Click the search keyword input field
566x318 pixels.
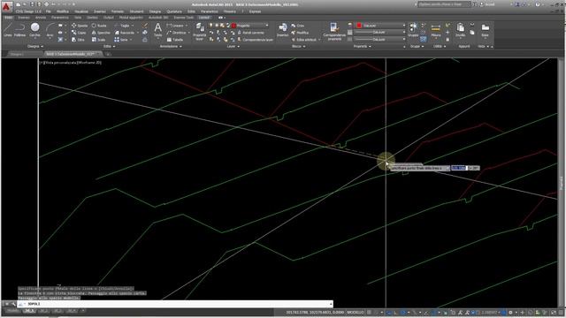tap(444, 4)
